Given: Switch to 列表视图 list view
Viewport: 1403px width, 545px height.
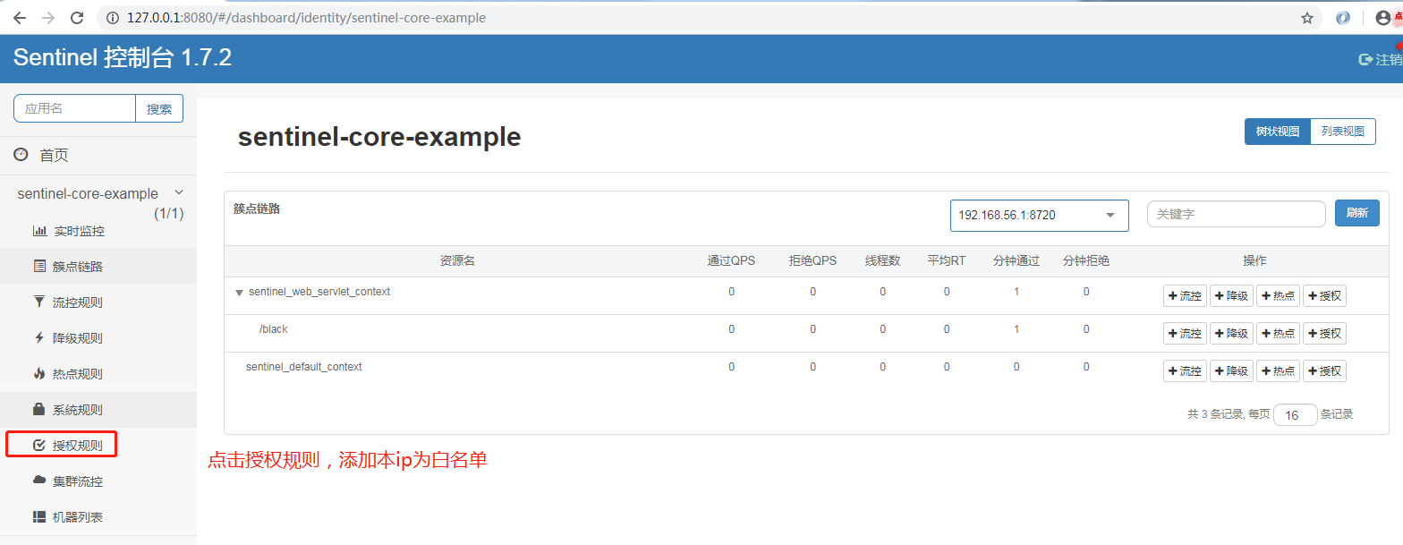Looking at the screenshot, I should pos(1343,132).
